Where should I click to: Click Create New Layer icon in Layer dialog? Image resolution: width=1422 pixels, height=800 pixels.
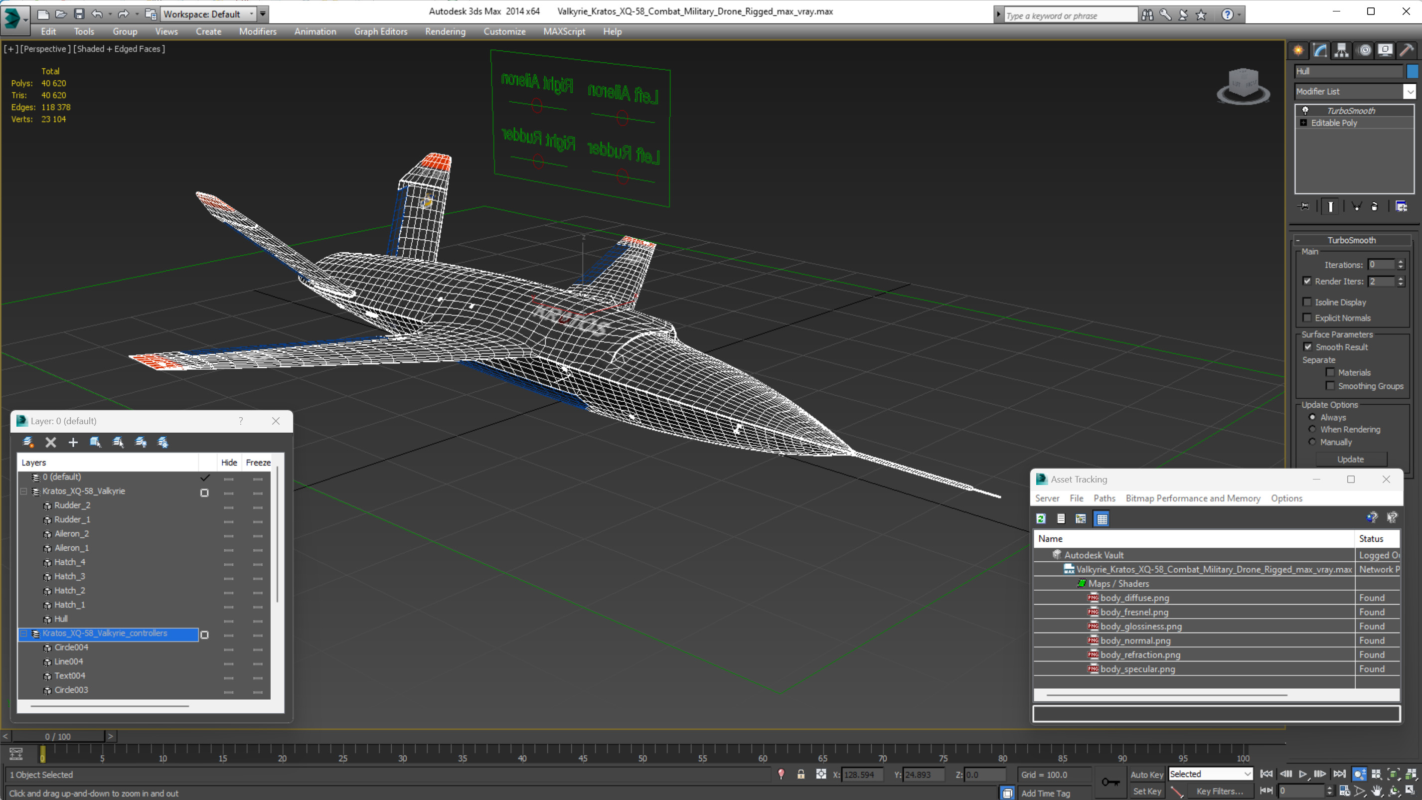pos(27,442)
